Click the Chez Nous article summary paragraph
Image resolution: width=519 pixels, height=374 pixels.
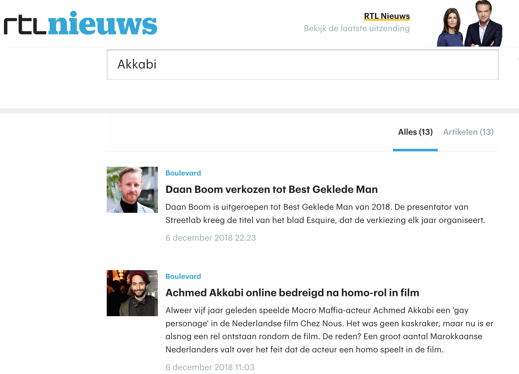point(329,330)
